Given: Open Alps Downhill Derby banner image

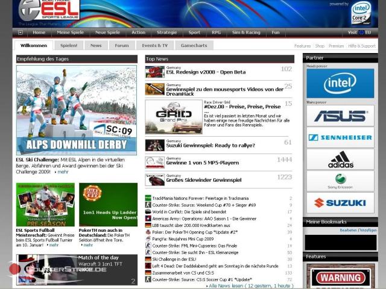Looking at the screenshot, I should click(x=77, y=110).
